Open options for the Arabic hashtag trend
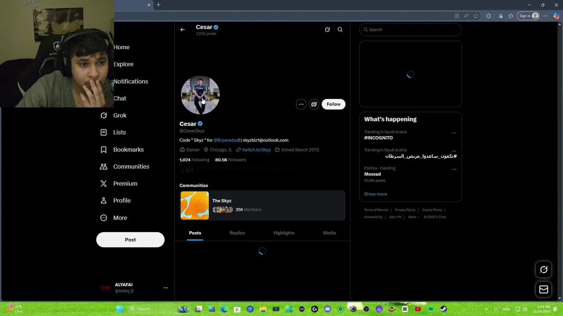Viewport: 563px width, 316px height. click(454, 151)
